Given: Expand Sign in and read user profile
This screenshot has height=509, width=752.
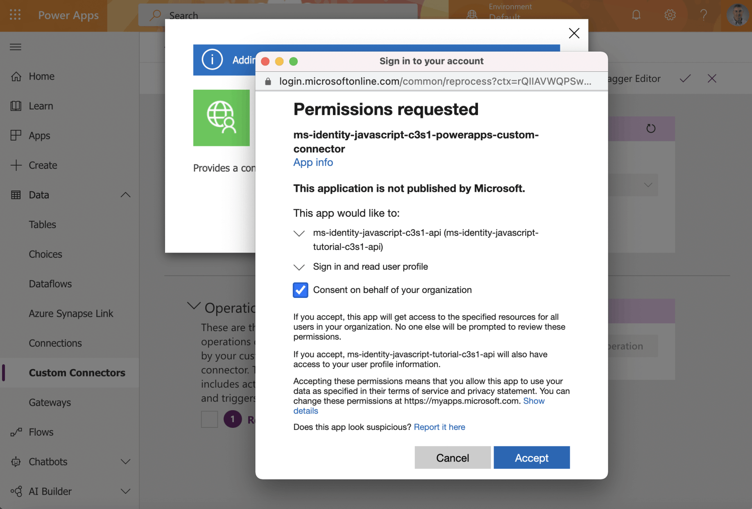Looking at the screenshot, I should 299,267.
